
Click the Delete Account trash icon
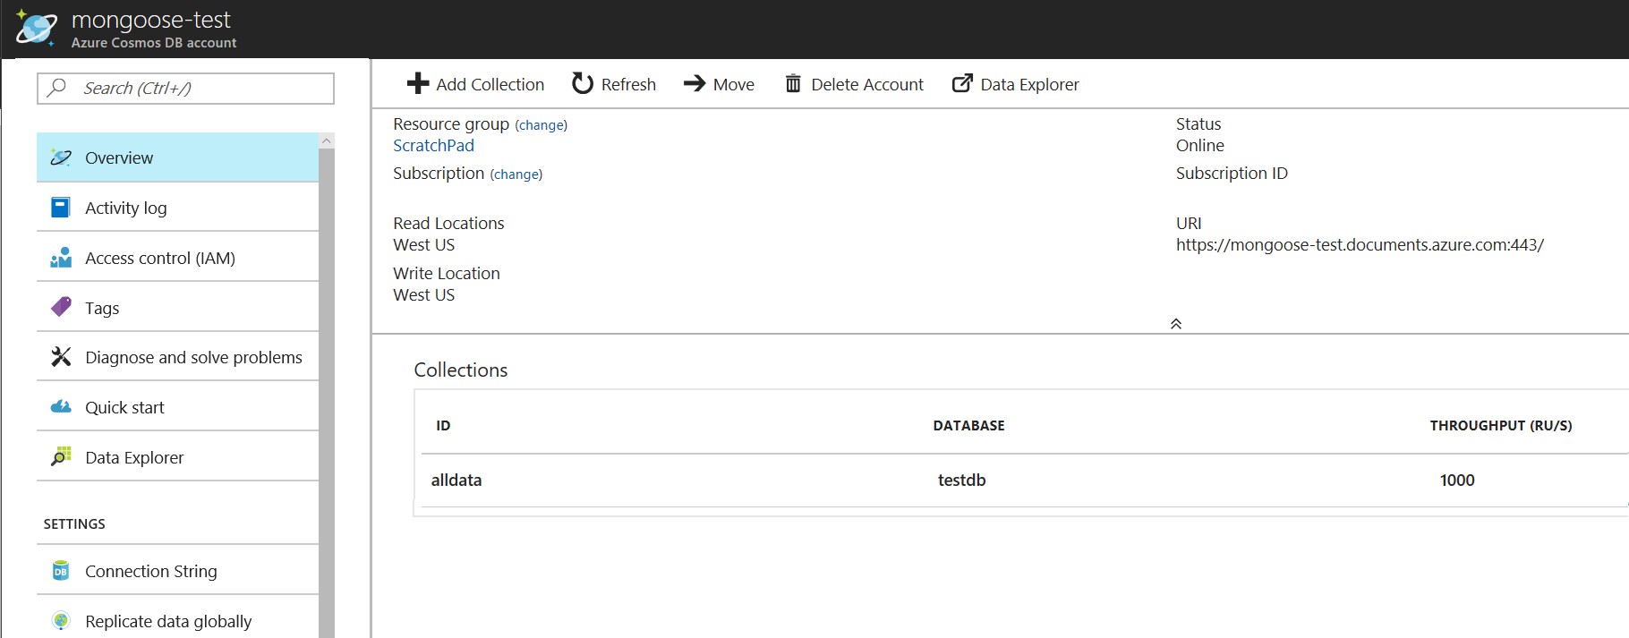coord(793,84)
